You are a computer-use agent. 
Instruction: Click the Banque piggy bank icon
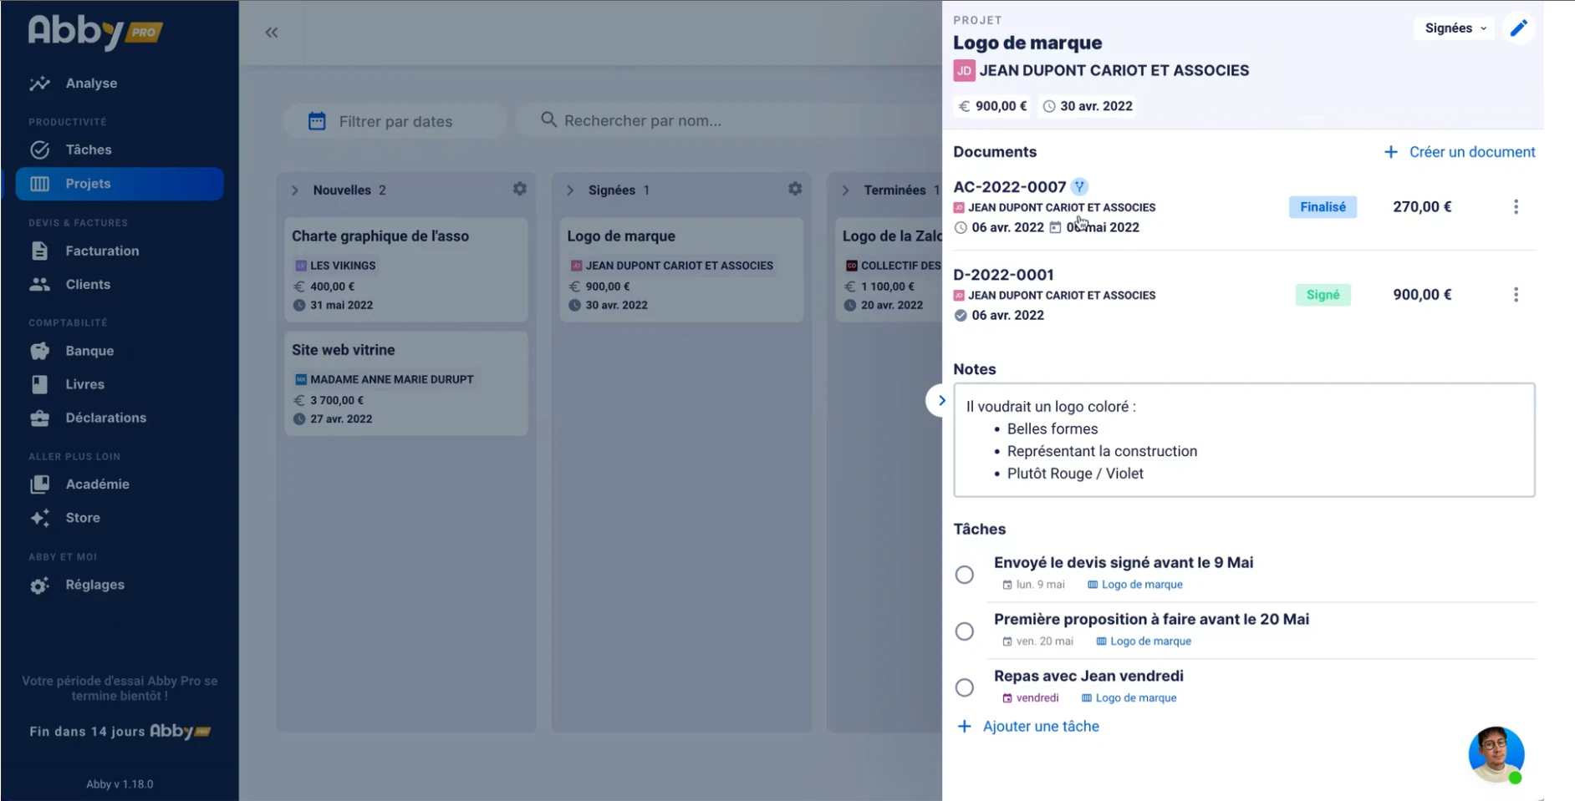pyautogui.click(x=39, y=351)
